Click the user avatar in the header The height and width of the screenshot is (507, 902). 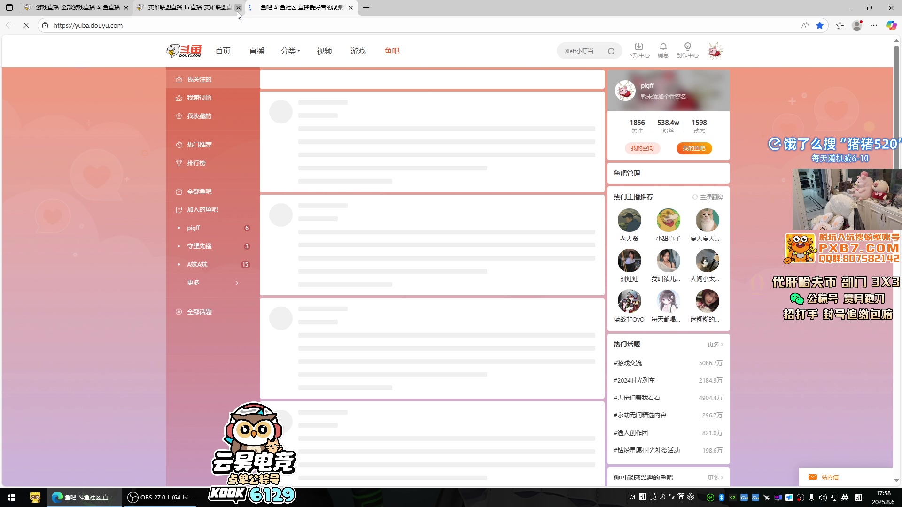[x=715, y=51]
